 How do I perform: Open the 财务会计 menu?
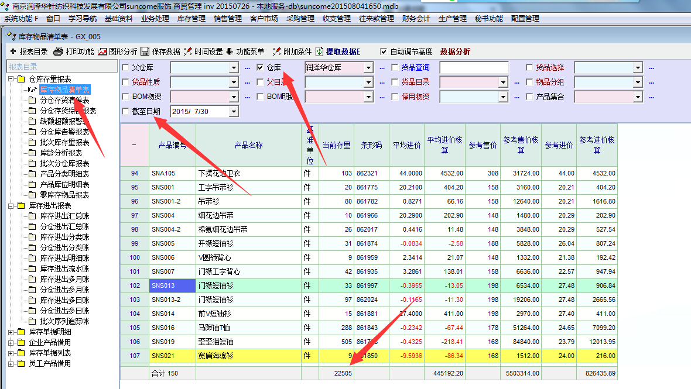click(416, 19)
